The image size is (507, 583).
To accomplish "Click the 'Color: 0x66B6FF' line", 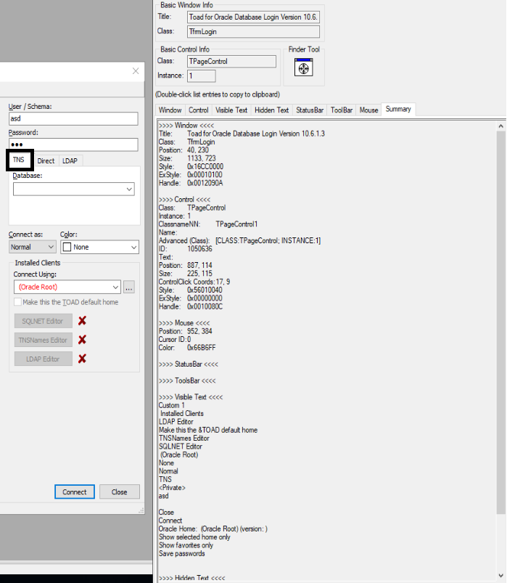I will click(187, 348).
